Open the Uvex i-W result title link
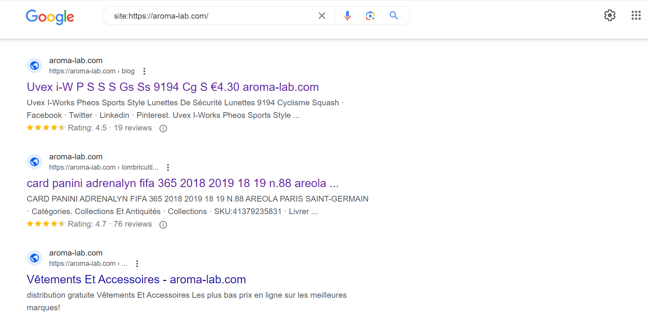Screen dimensions: 648x316 click(x=173, y=87)
